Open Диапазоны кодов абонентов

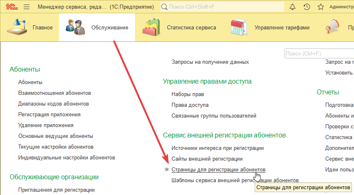pos(54,104)
